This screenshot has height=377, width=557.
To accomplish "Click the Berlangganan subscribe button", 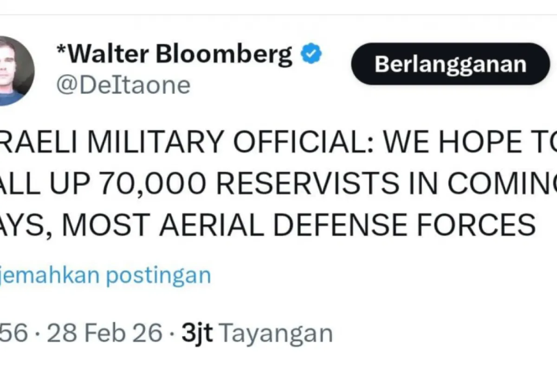I will coord(450,64).
